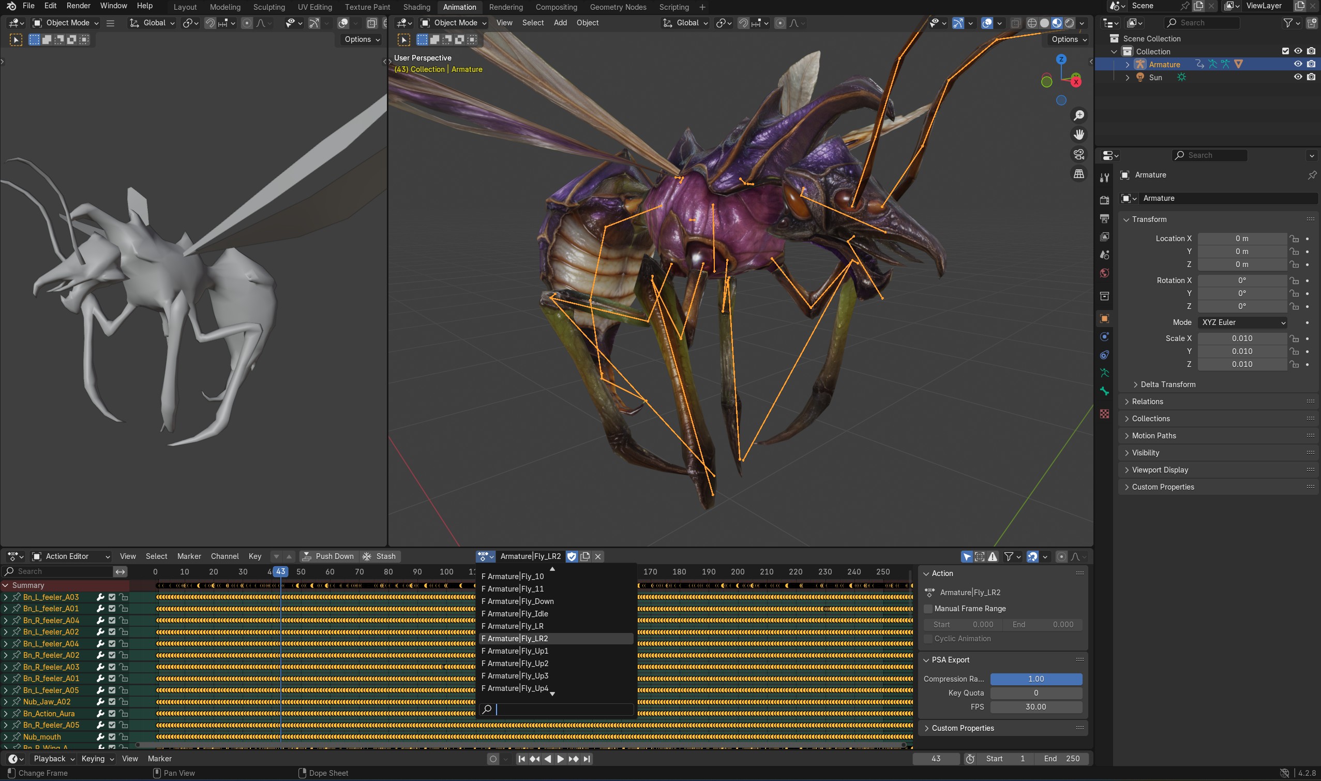The width and height of the screenshot is (1321, 781).
Task: Switch to the Shading workspace tab
Action: pyautogui.click(x=416, y=7)
